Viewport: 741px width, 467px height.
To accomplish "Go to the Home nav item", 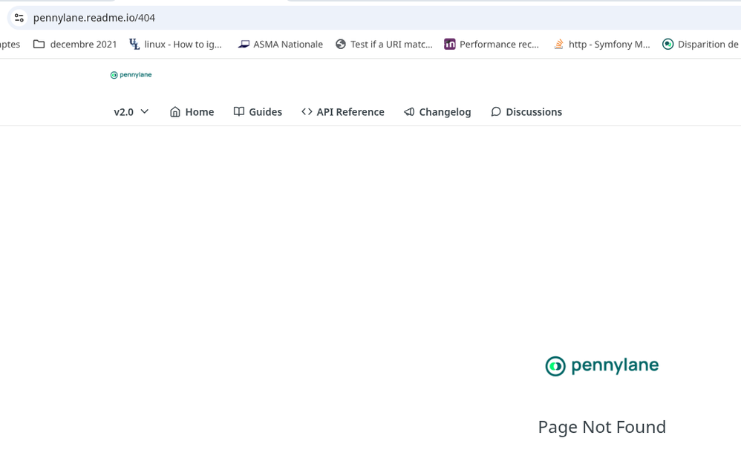I will point(192,112).
